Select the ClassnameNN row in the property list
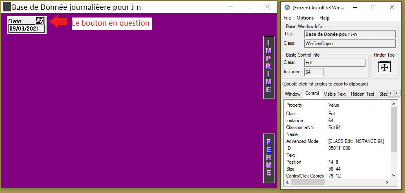Screen dimensions: 405x193 pos(297,127)
